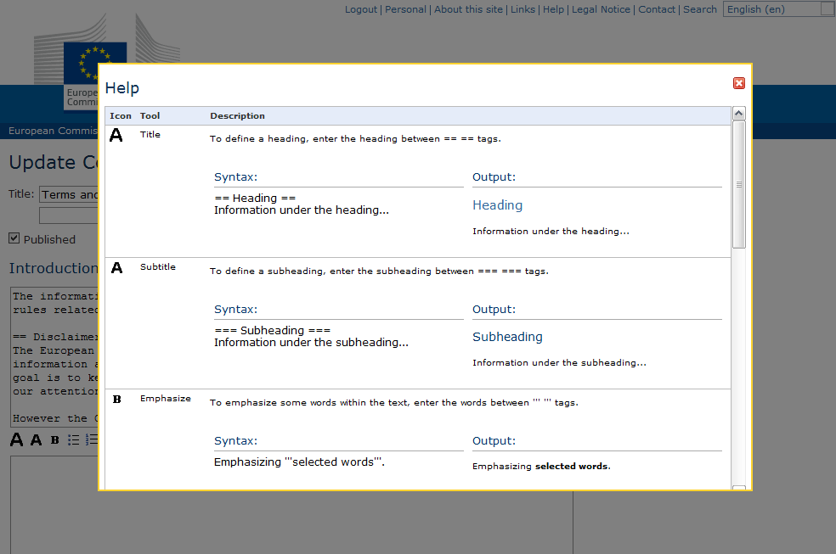
Task: Open the Search link in top navigation
Action: (x=699, y=9)
